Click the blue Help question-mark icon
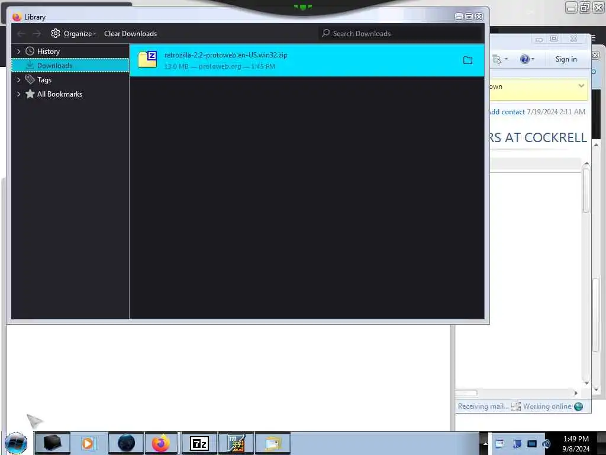Viewport: 606px width, 455px height. (x=524, y=59)
